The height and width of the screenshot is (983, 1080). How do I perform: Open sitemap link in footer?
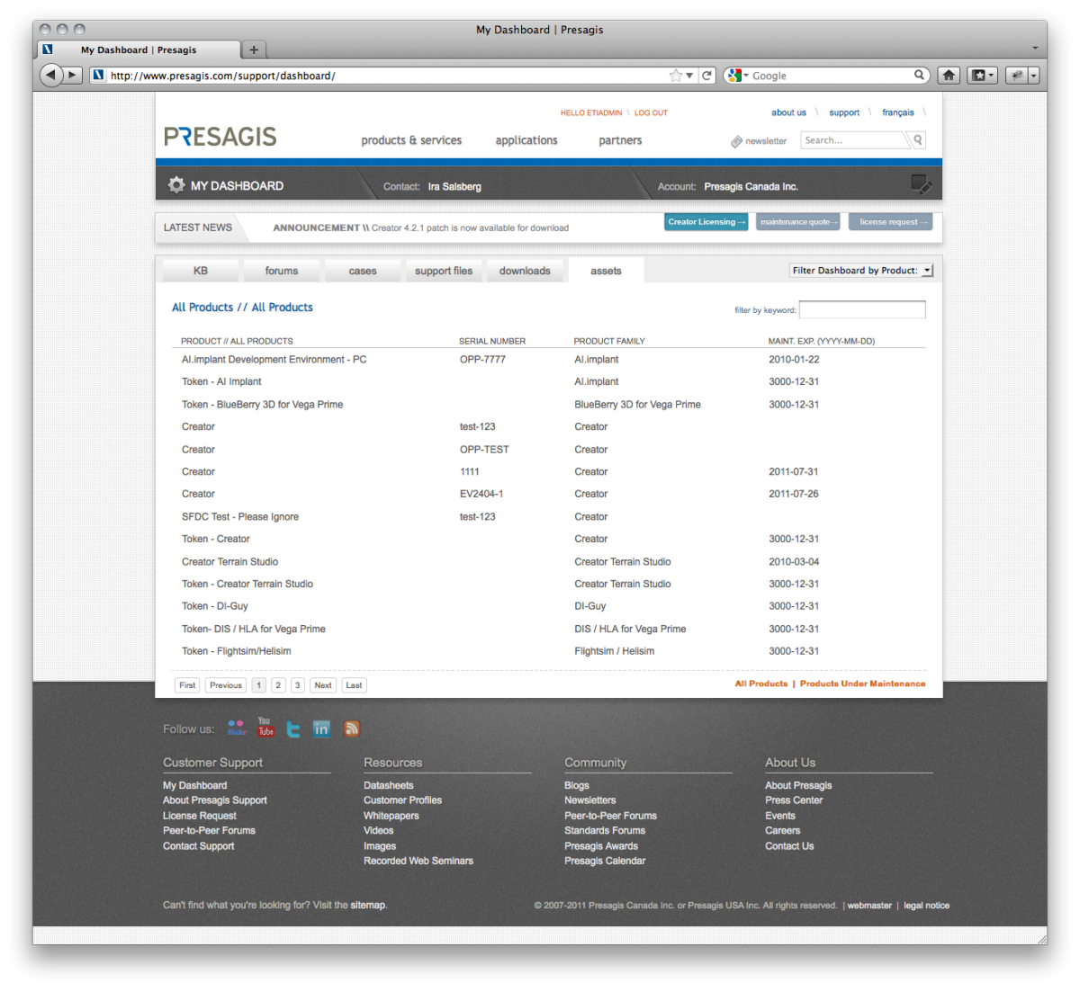click(368, 905)
